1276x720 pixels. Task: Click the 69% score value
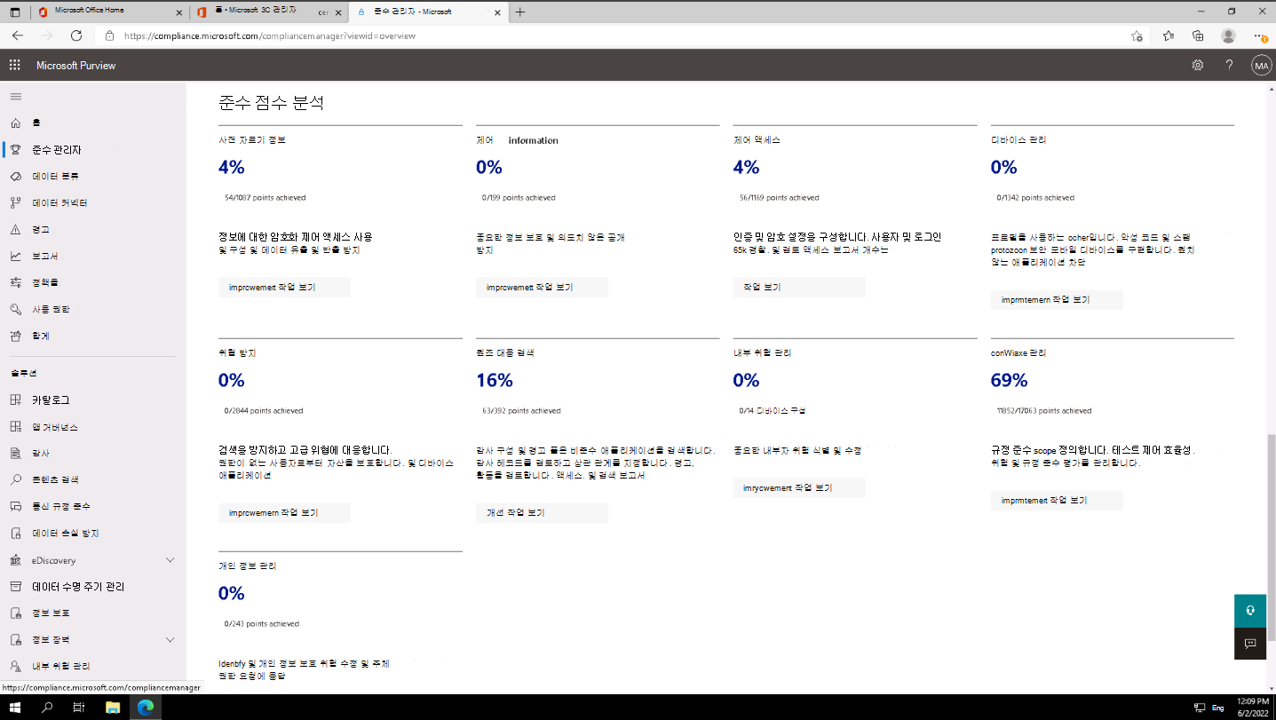click(1010, 380)
